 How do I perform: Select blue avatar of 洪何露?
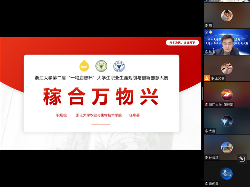227,174
